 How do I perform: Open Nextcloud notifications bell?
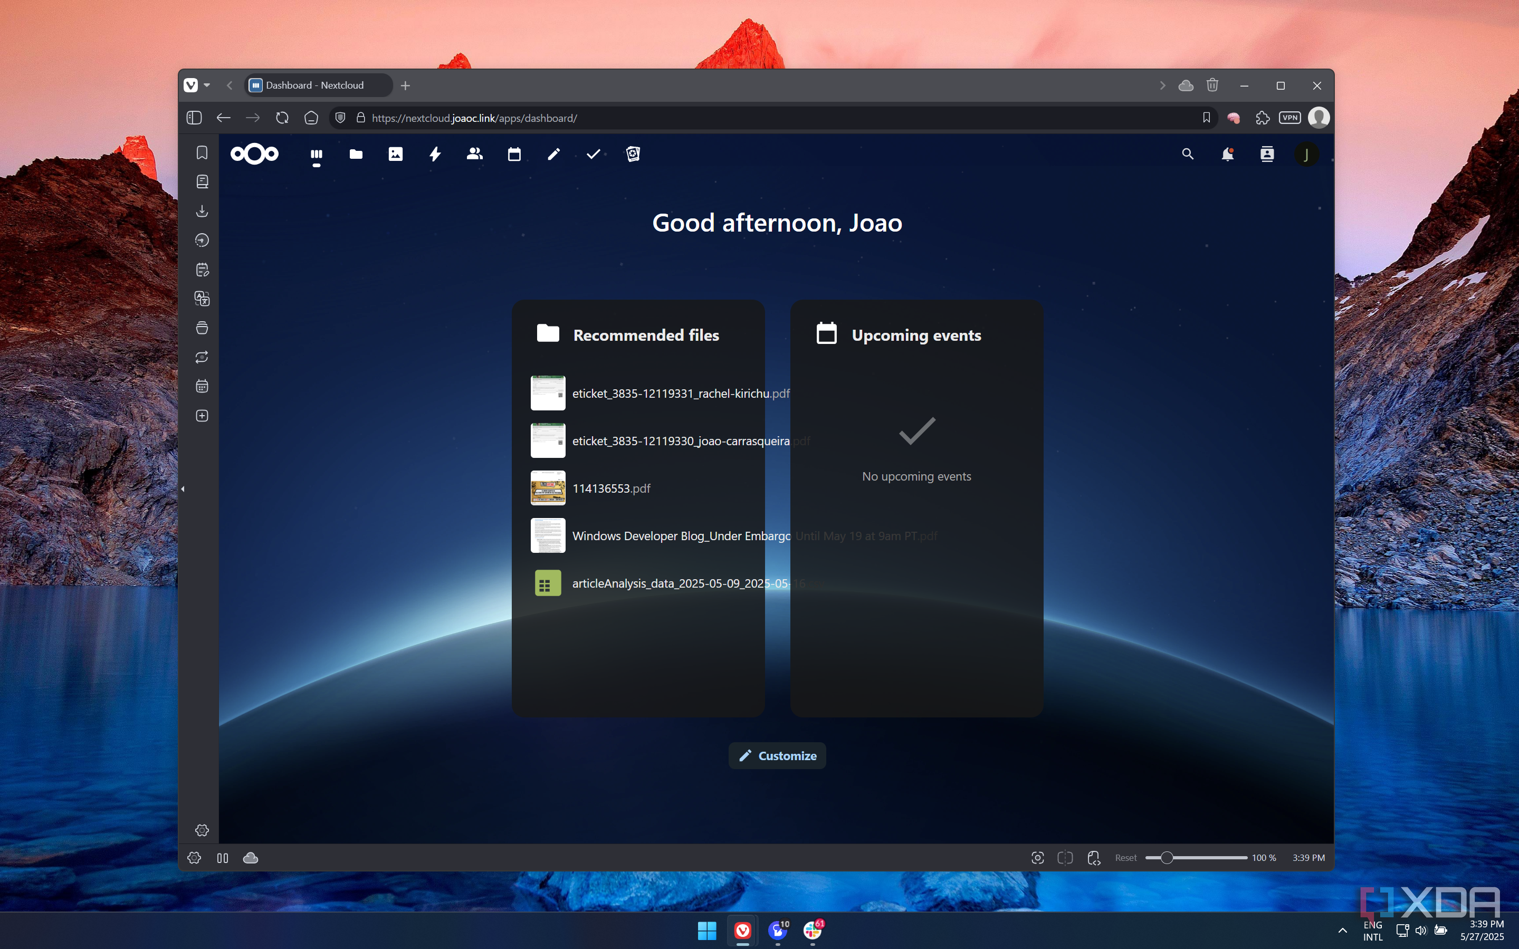(1227, 154)
